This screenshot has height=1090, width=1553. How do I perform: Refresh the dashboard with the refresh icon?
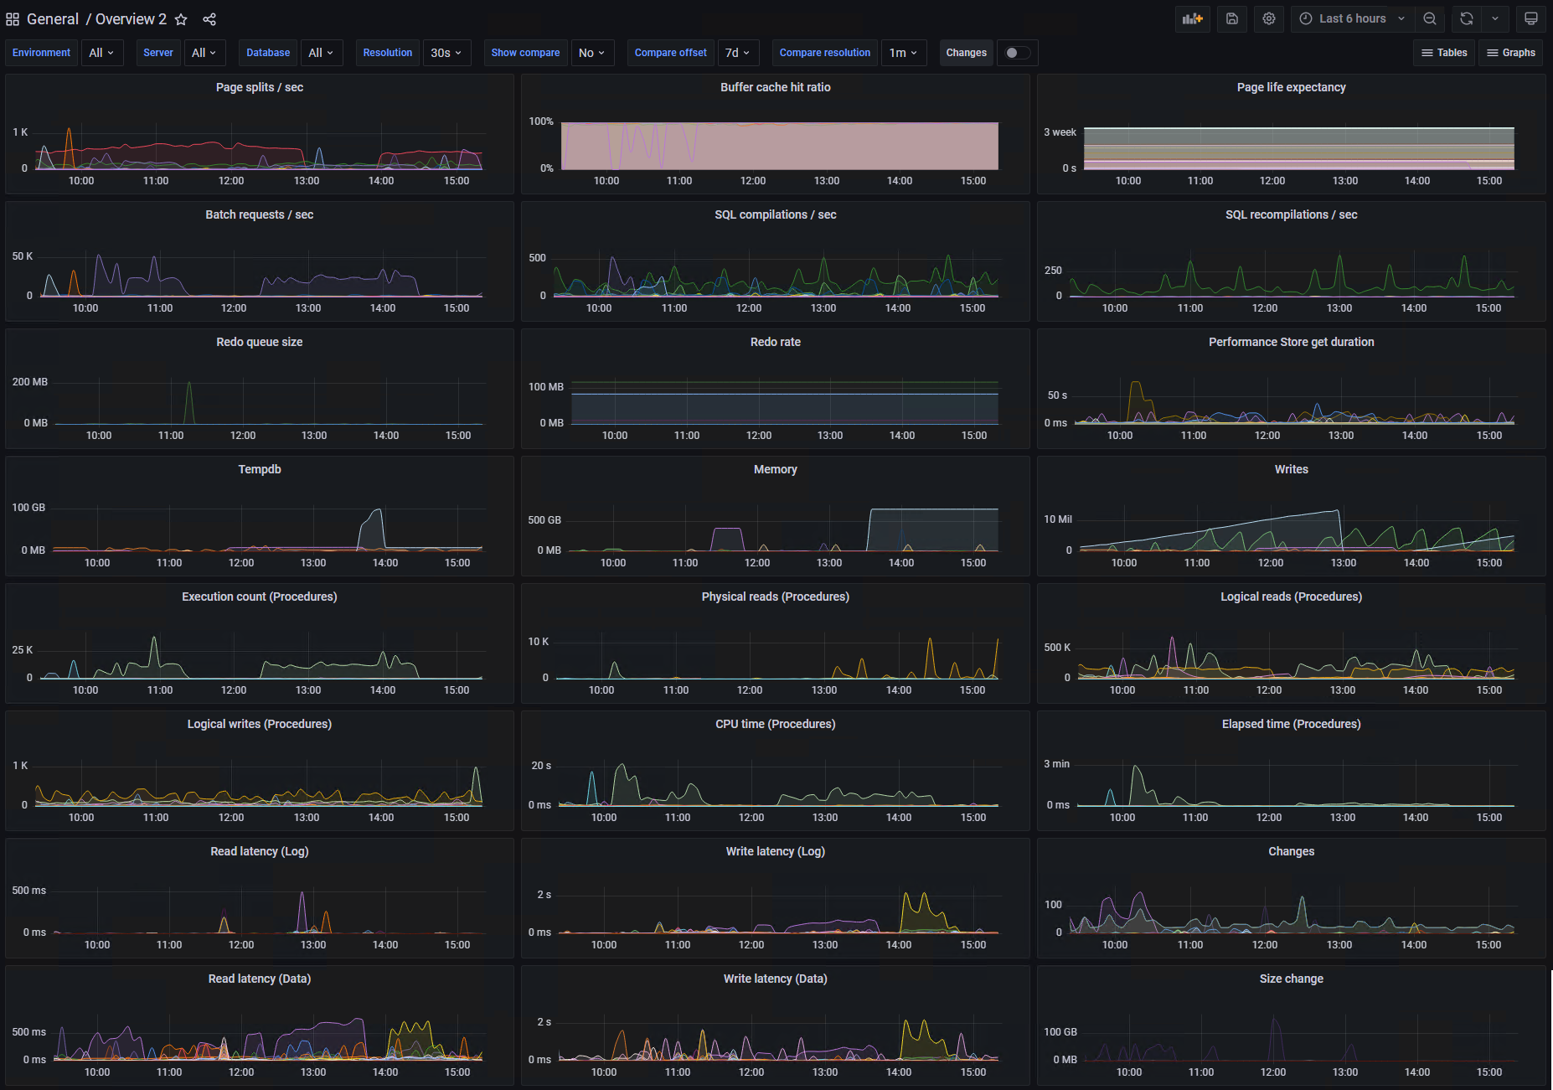point(1466,18)
